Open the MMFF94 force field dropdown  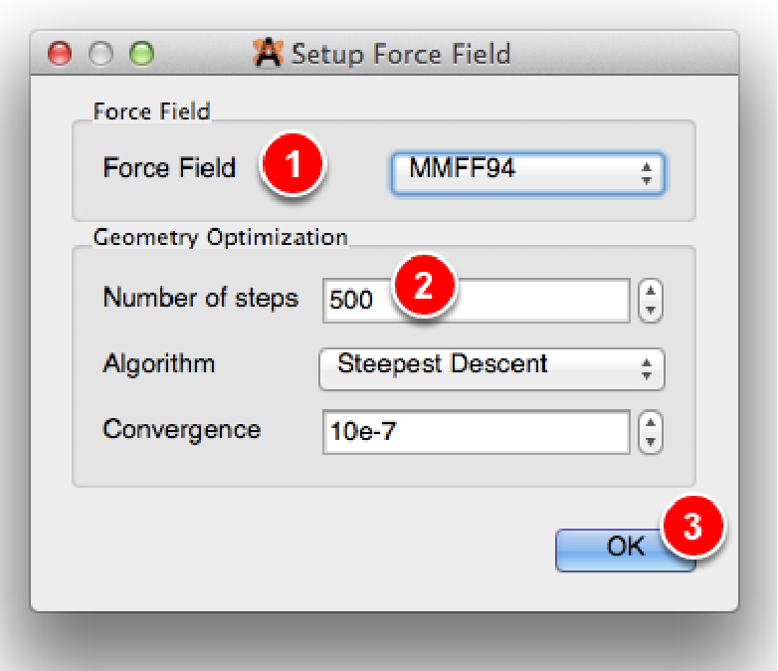pyautogui.click(x=526, y=172)
